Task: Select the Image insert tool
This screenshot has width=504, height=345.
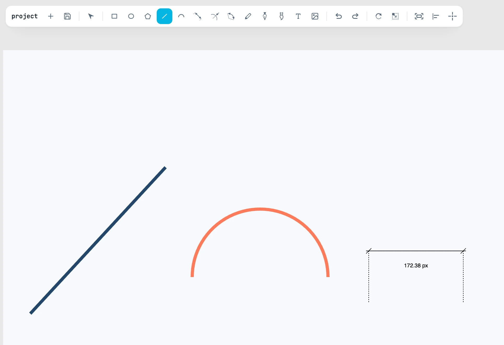Action: pos(315,16)
